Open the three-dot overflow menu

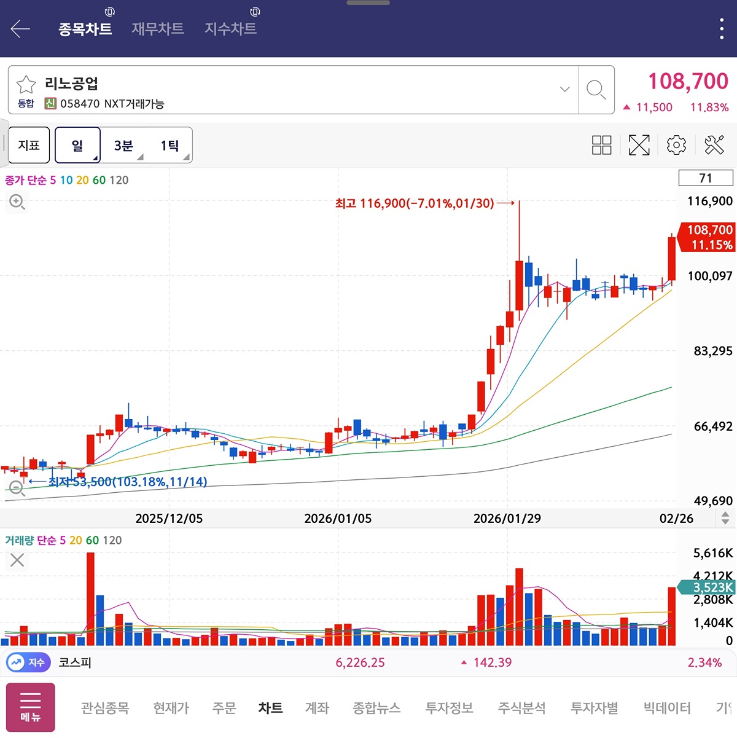(721, 29)
